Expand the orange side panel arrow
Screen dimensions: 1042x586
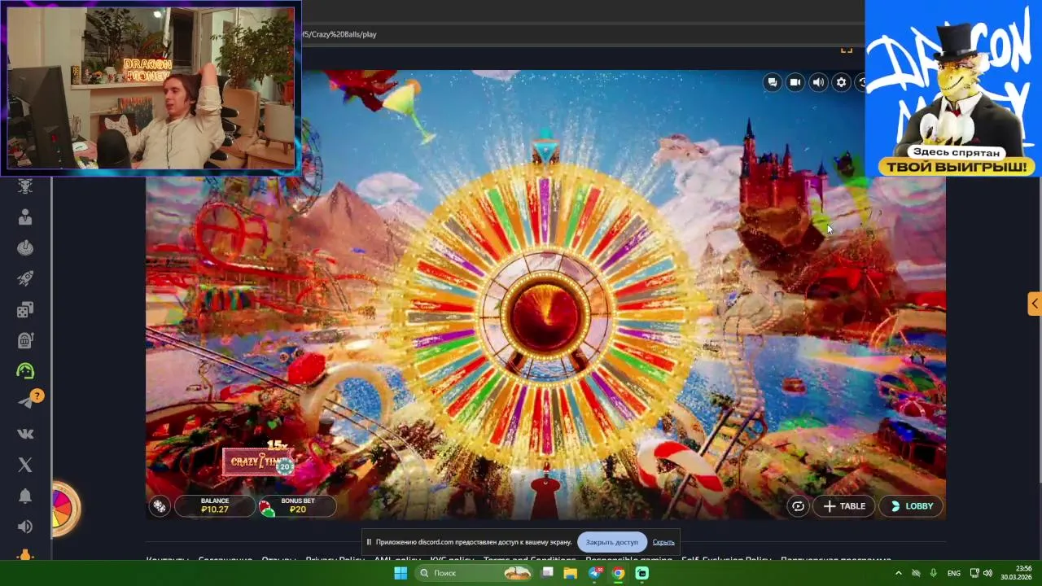[1034, 304]
